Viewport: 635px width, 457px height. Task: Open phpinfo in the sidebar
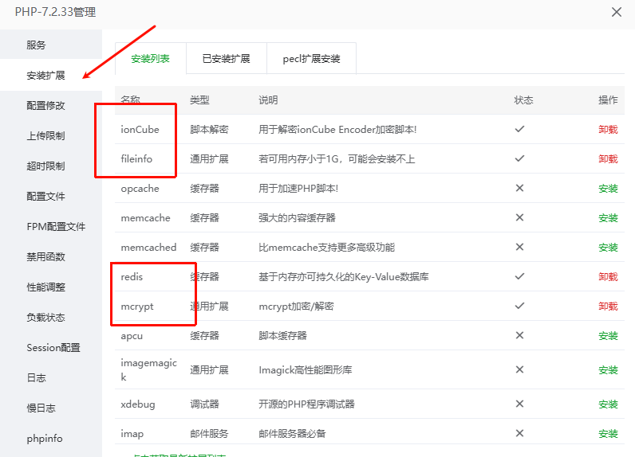(44, 439)
